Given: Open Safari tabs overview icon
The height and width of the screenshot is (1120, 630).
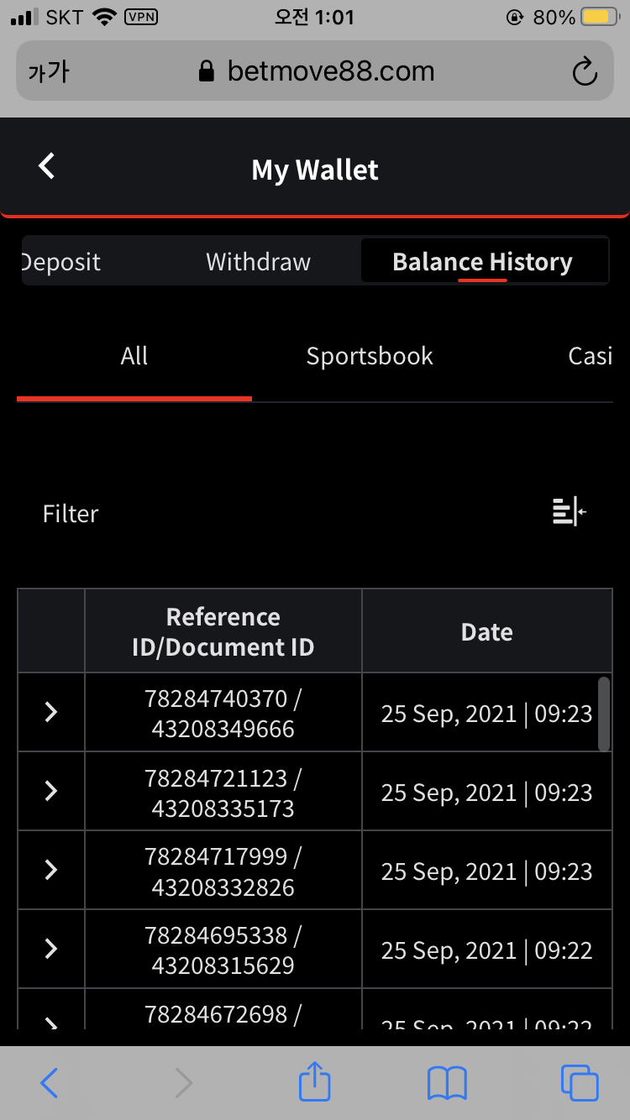Looking at the screenshot, I should pos(580,1083).
